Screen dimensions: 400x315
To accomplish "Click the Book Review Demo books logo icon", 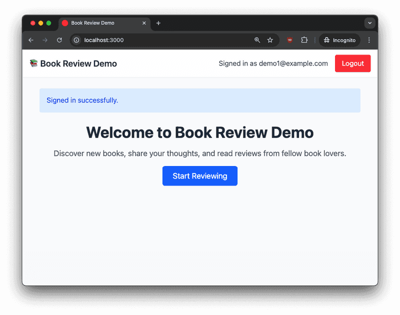I will click(x=33, y=63).
